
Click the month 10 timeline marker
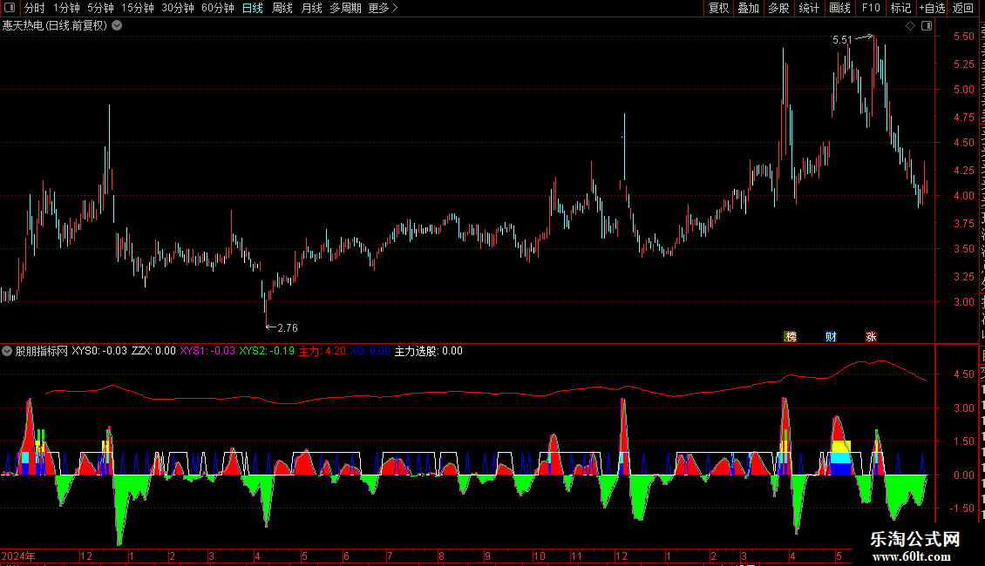(x=539, y=556)
